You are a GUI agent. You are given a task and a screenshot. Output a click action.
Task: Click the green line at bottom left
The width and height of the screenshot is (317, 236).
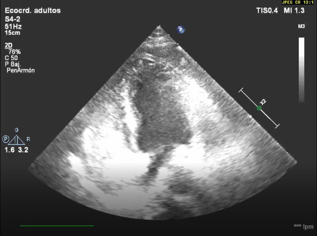(57, 226)
